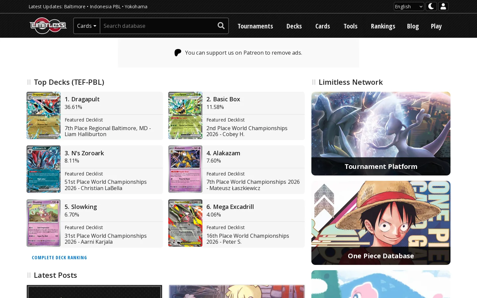Open Liam Halliburton's Baltimore featured decklist
The height and width of the screenshot is (298, 477).
108,131
